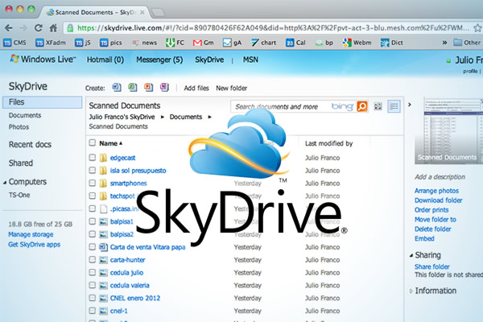Screen dimensions: 483x322
Task: Click the Scanned Documents folder thumbnail
Action: (x=450, y=130)
